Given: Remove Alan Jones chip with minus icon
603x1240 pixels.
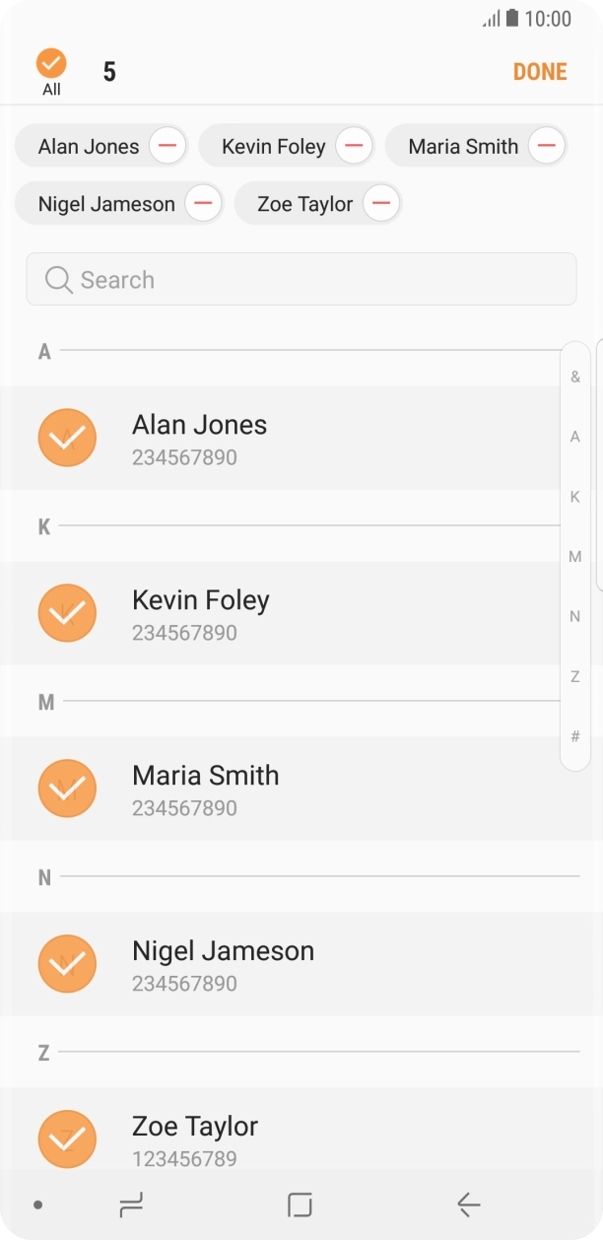Looking at the screenshot, I should (x=167, y=146).
